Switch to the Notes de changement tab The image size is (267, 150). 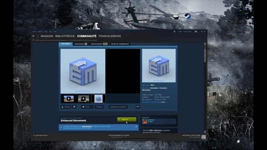120,44
